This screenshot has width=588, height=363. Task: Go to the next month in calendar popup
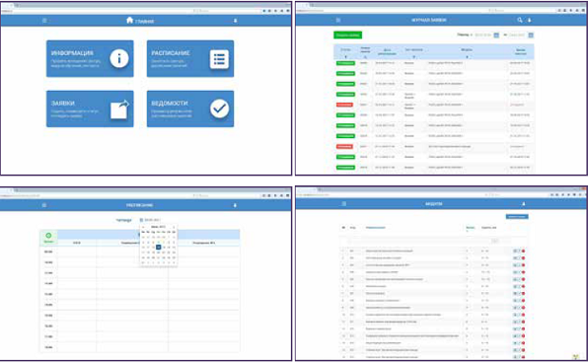174,227
